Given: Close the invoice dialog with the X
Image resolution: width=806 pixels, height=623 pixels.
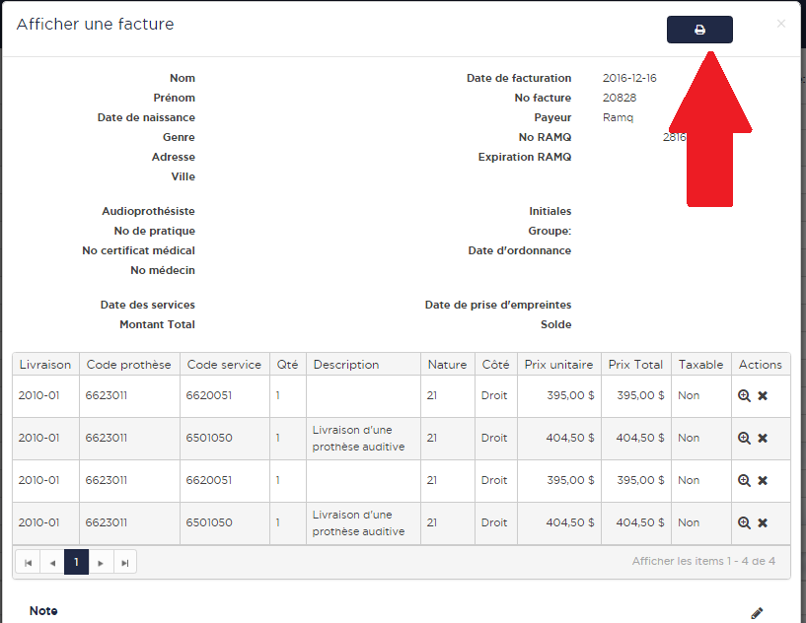Looking at the screenshot, I should coord(780,24).
